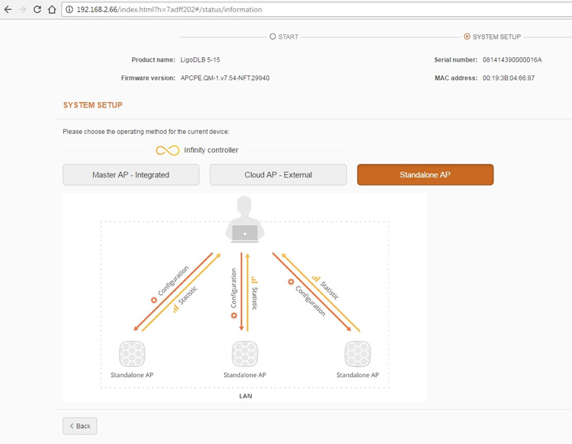The width and height of the screenshot is (572, 444).
Task: Click the gear icon on right Configuration arrow
Action: click(291, 282)
